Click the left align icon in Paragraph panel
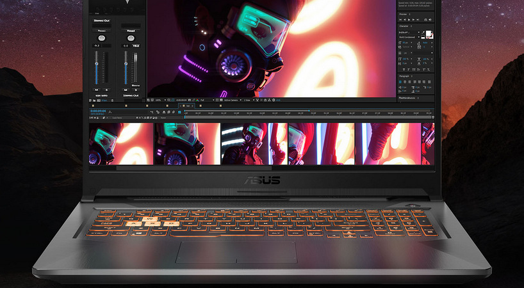 click(402, 82)
